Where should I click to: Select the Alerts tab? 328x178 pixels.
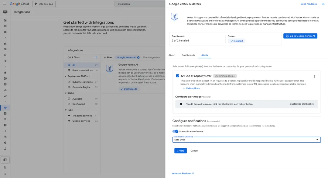(x=205, y=55)
